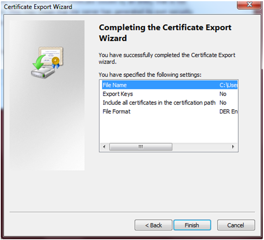Cancel the Certificate Export Wizard
264x240 pixels.
pos(236,225)
